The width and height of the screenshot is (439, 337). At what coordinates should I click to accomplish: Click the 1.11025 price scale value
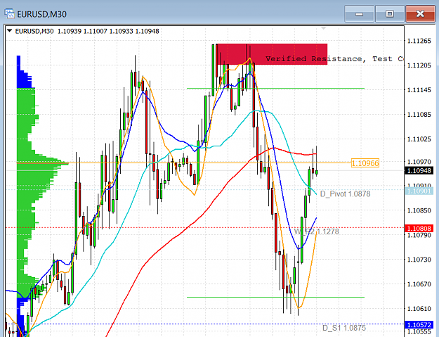419,139
